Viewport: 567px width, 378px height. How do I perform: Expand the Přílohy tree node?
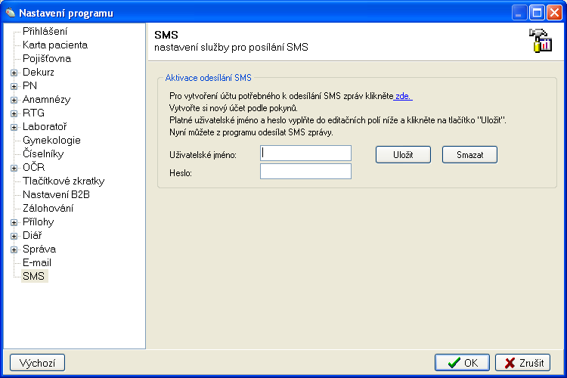click(x=14, y=222)
